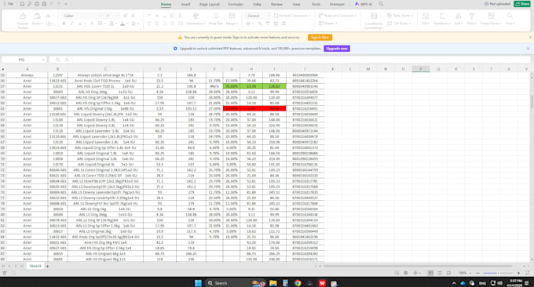The image size is (534, 287).
Task: Click the zoom slider in status bar
Action: (498, 273)
